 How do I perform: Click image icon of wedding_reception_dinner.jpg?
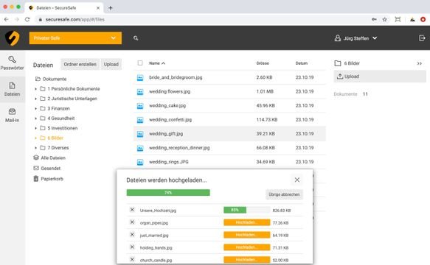[140, 148]
